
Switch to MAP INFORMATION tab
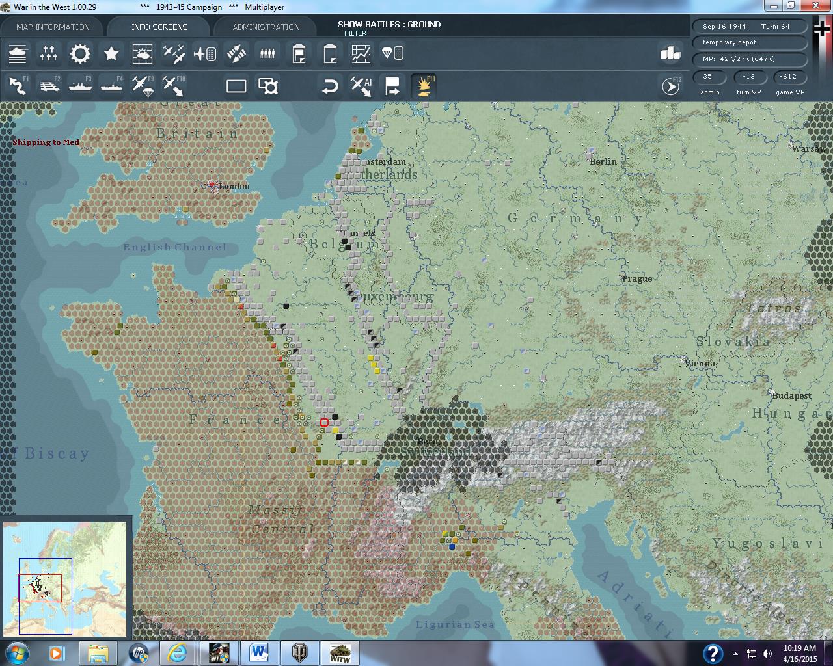point(53,27)
